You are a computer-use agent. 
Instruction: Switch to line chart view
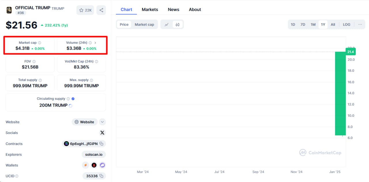[167, 25]
